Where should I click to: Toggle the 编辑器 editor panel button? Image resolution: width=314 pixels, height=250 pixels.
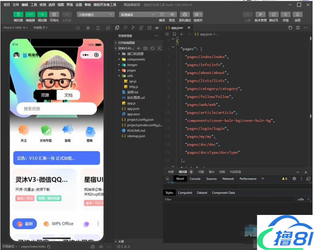30,14
